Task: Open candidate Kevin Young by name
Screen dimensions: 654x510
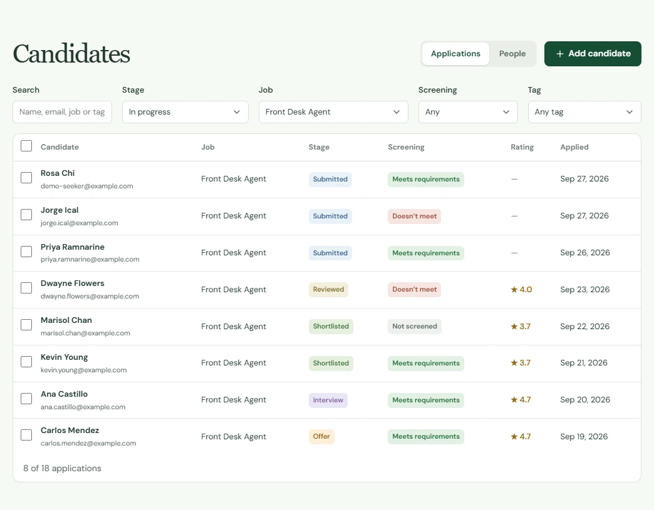Action: [x=65, y=357]
